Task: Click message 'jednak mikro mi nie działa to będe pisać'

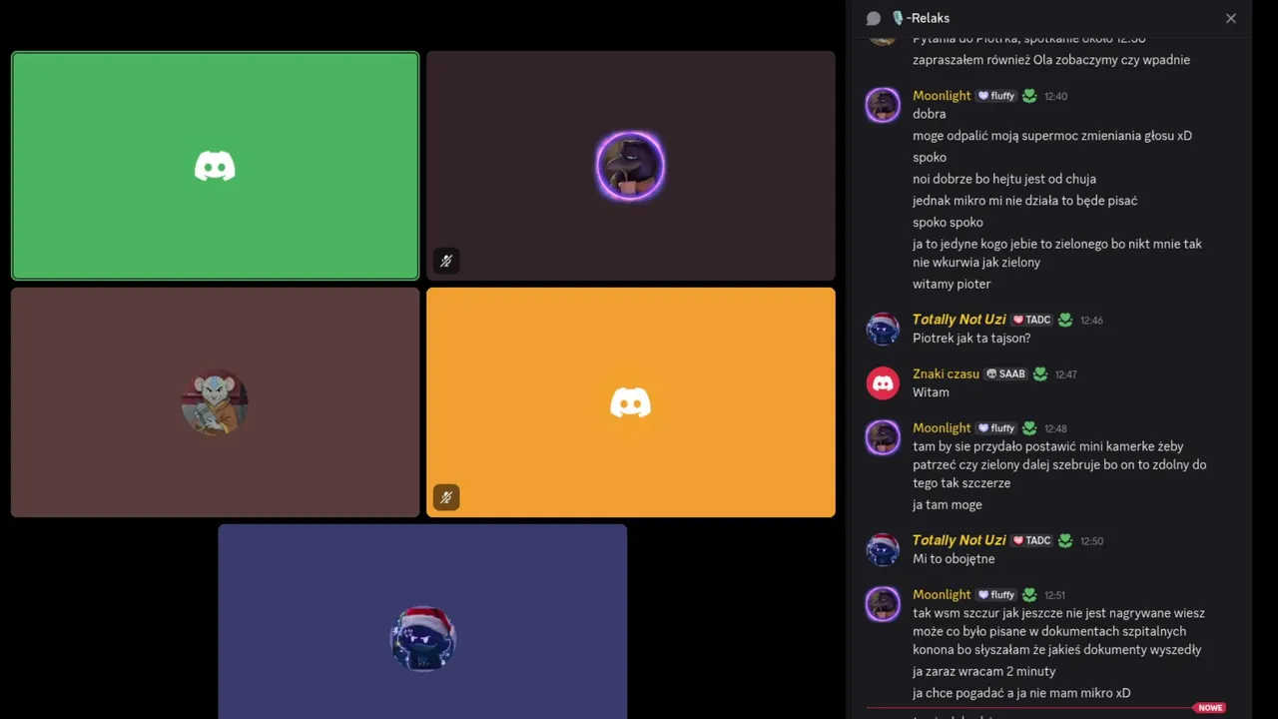Action: [1024, 201]
